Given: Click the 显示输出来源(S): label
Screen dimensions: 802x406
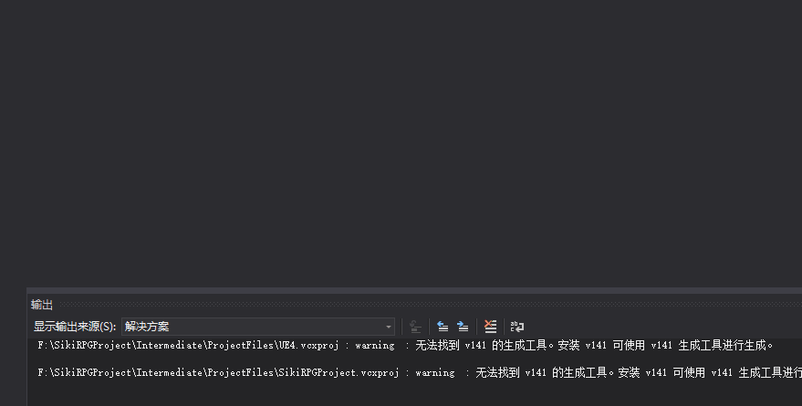Looking at the screenshot, I should [75, 327].
